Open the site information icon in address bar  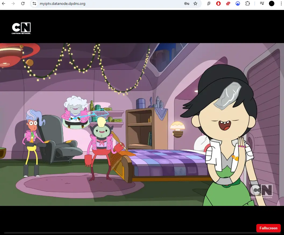click(x=34, y=3)
